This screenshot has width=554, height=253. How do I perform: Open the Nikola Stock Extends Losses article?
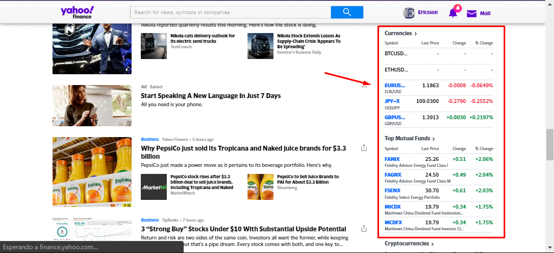309,41
